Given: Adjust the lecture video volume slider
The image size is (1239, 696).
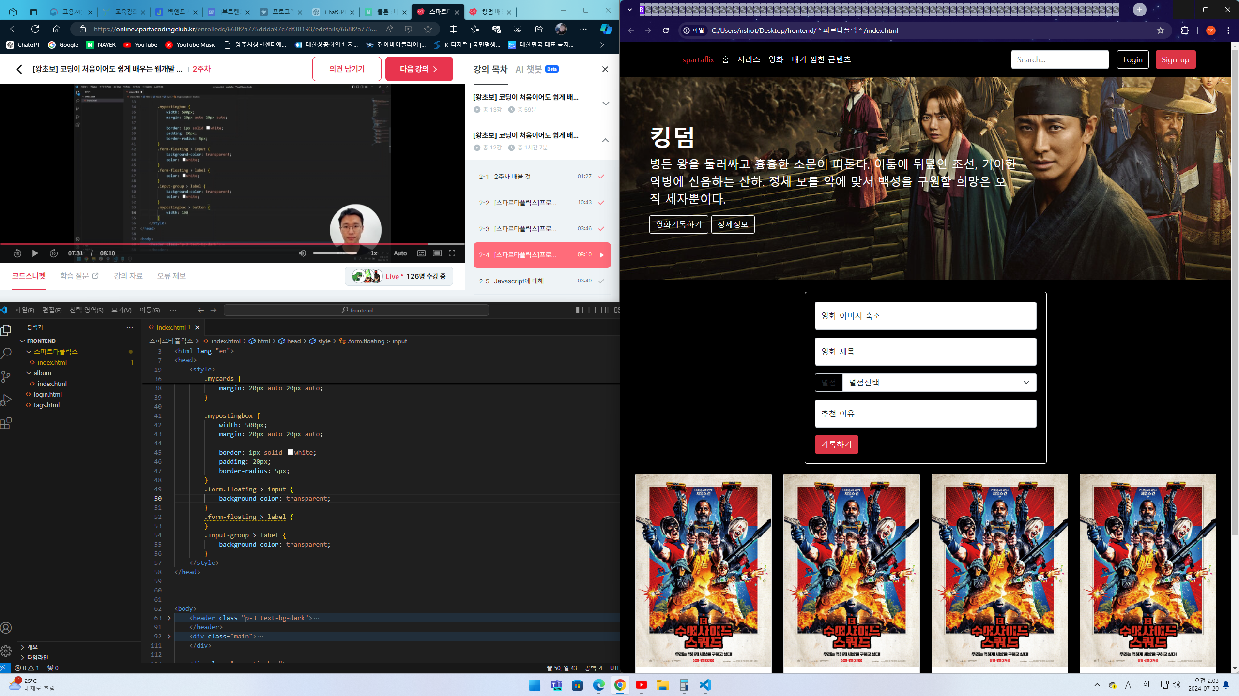Looking at the screenshot, I should [x=335, y=253].
